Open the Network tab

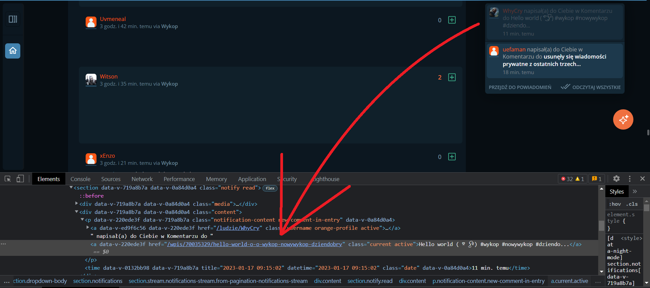pos(142,179)
